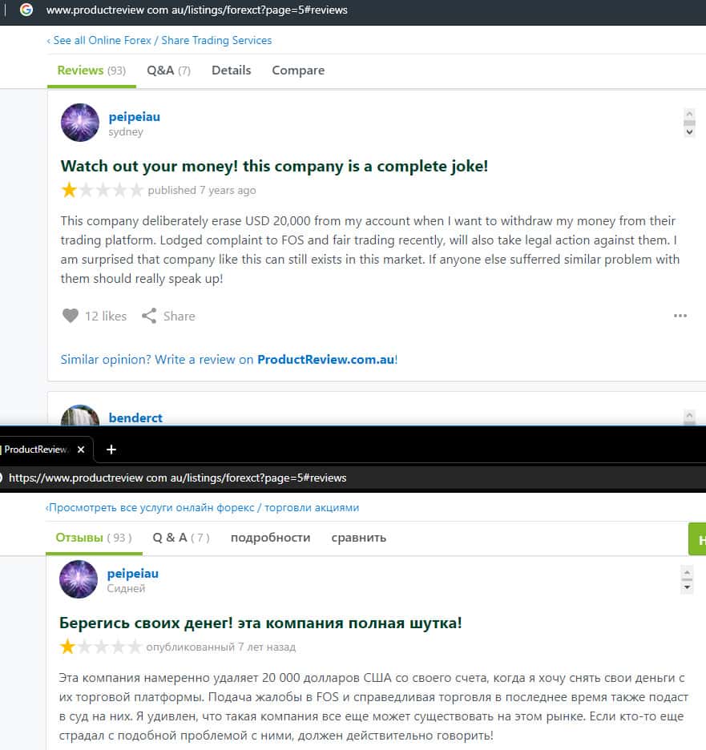Click the up arrow on benderct review scroller
Image resolution: width=706 pixels, height=750 pixels.
click(x=689, y=416)
